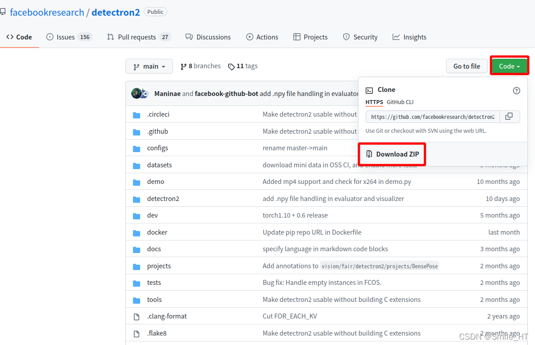Open the facebookresearch owner link

tap(47, 12)
